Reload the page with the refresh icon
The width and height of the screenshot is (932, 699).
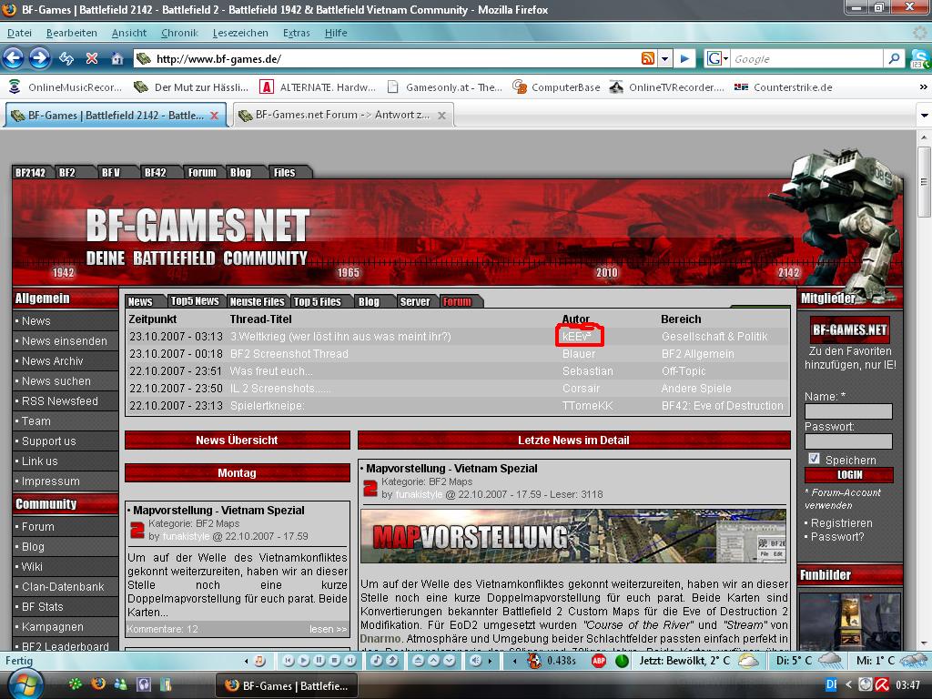tap(66, 58)
